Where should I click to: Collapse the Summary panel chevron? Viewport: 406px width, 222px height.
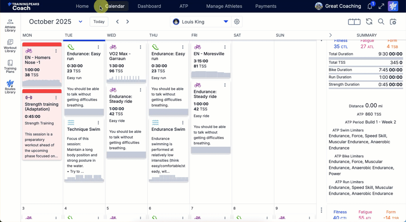click(330, 35)
